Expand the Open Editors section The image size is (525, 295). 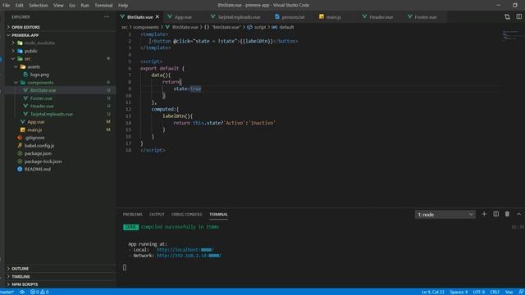pos(25,27)
